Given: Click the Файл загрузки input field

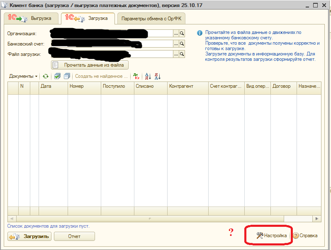Looking at the screenshot, I should point(112,54).
